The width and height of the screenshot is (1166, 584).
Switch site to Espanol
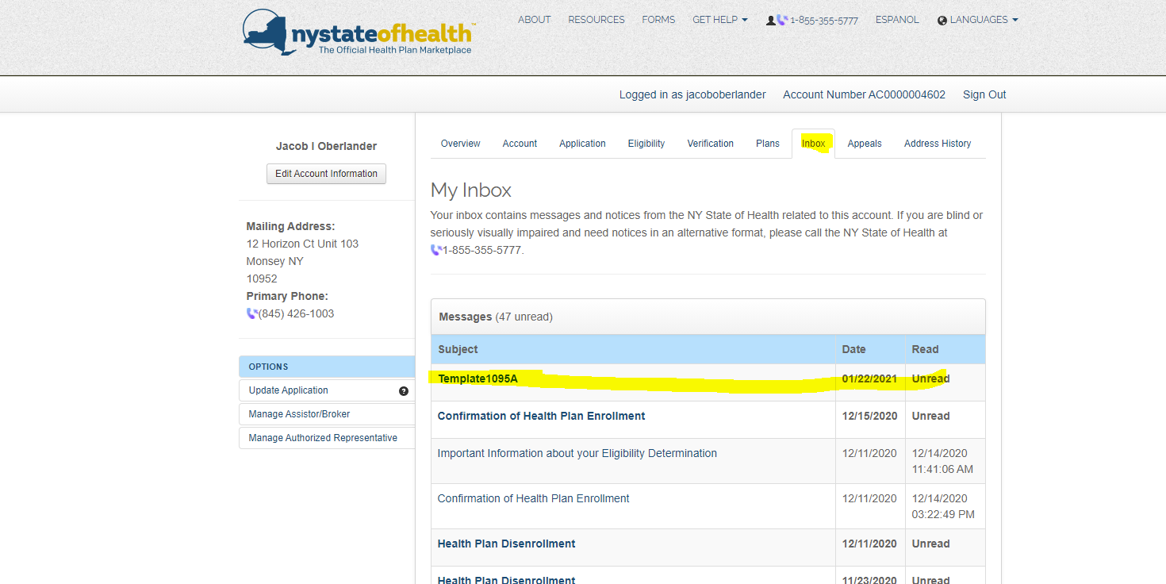(x=897, y=20)
